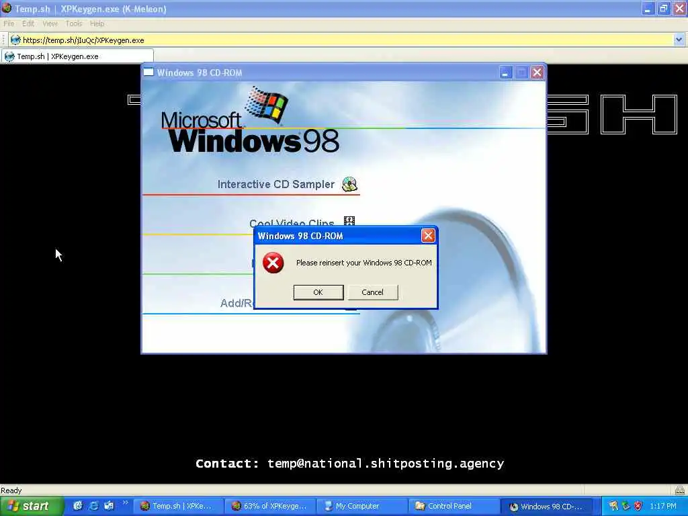Click the Windows 98 CD-ROM window title icon
Viewport: 688px width, 516px height.
[148, 72]
